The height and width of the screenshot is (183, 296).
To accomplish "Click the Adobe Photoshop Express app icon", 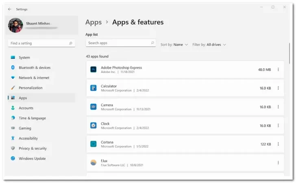I will tap(93, 69).
